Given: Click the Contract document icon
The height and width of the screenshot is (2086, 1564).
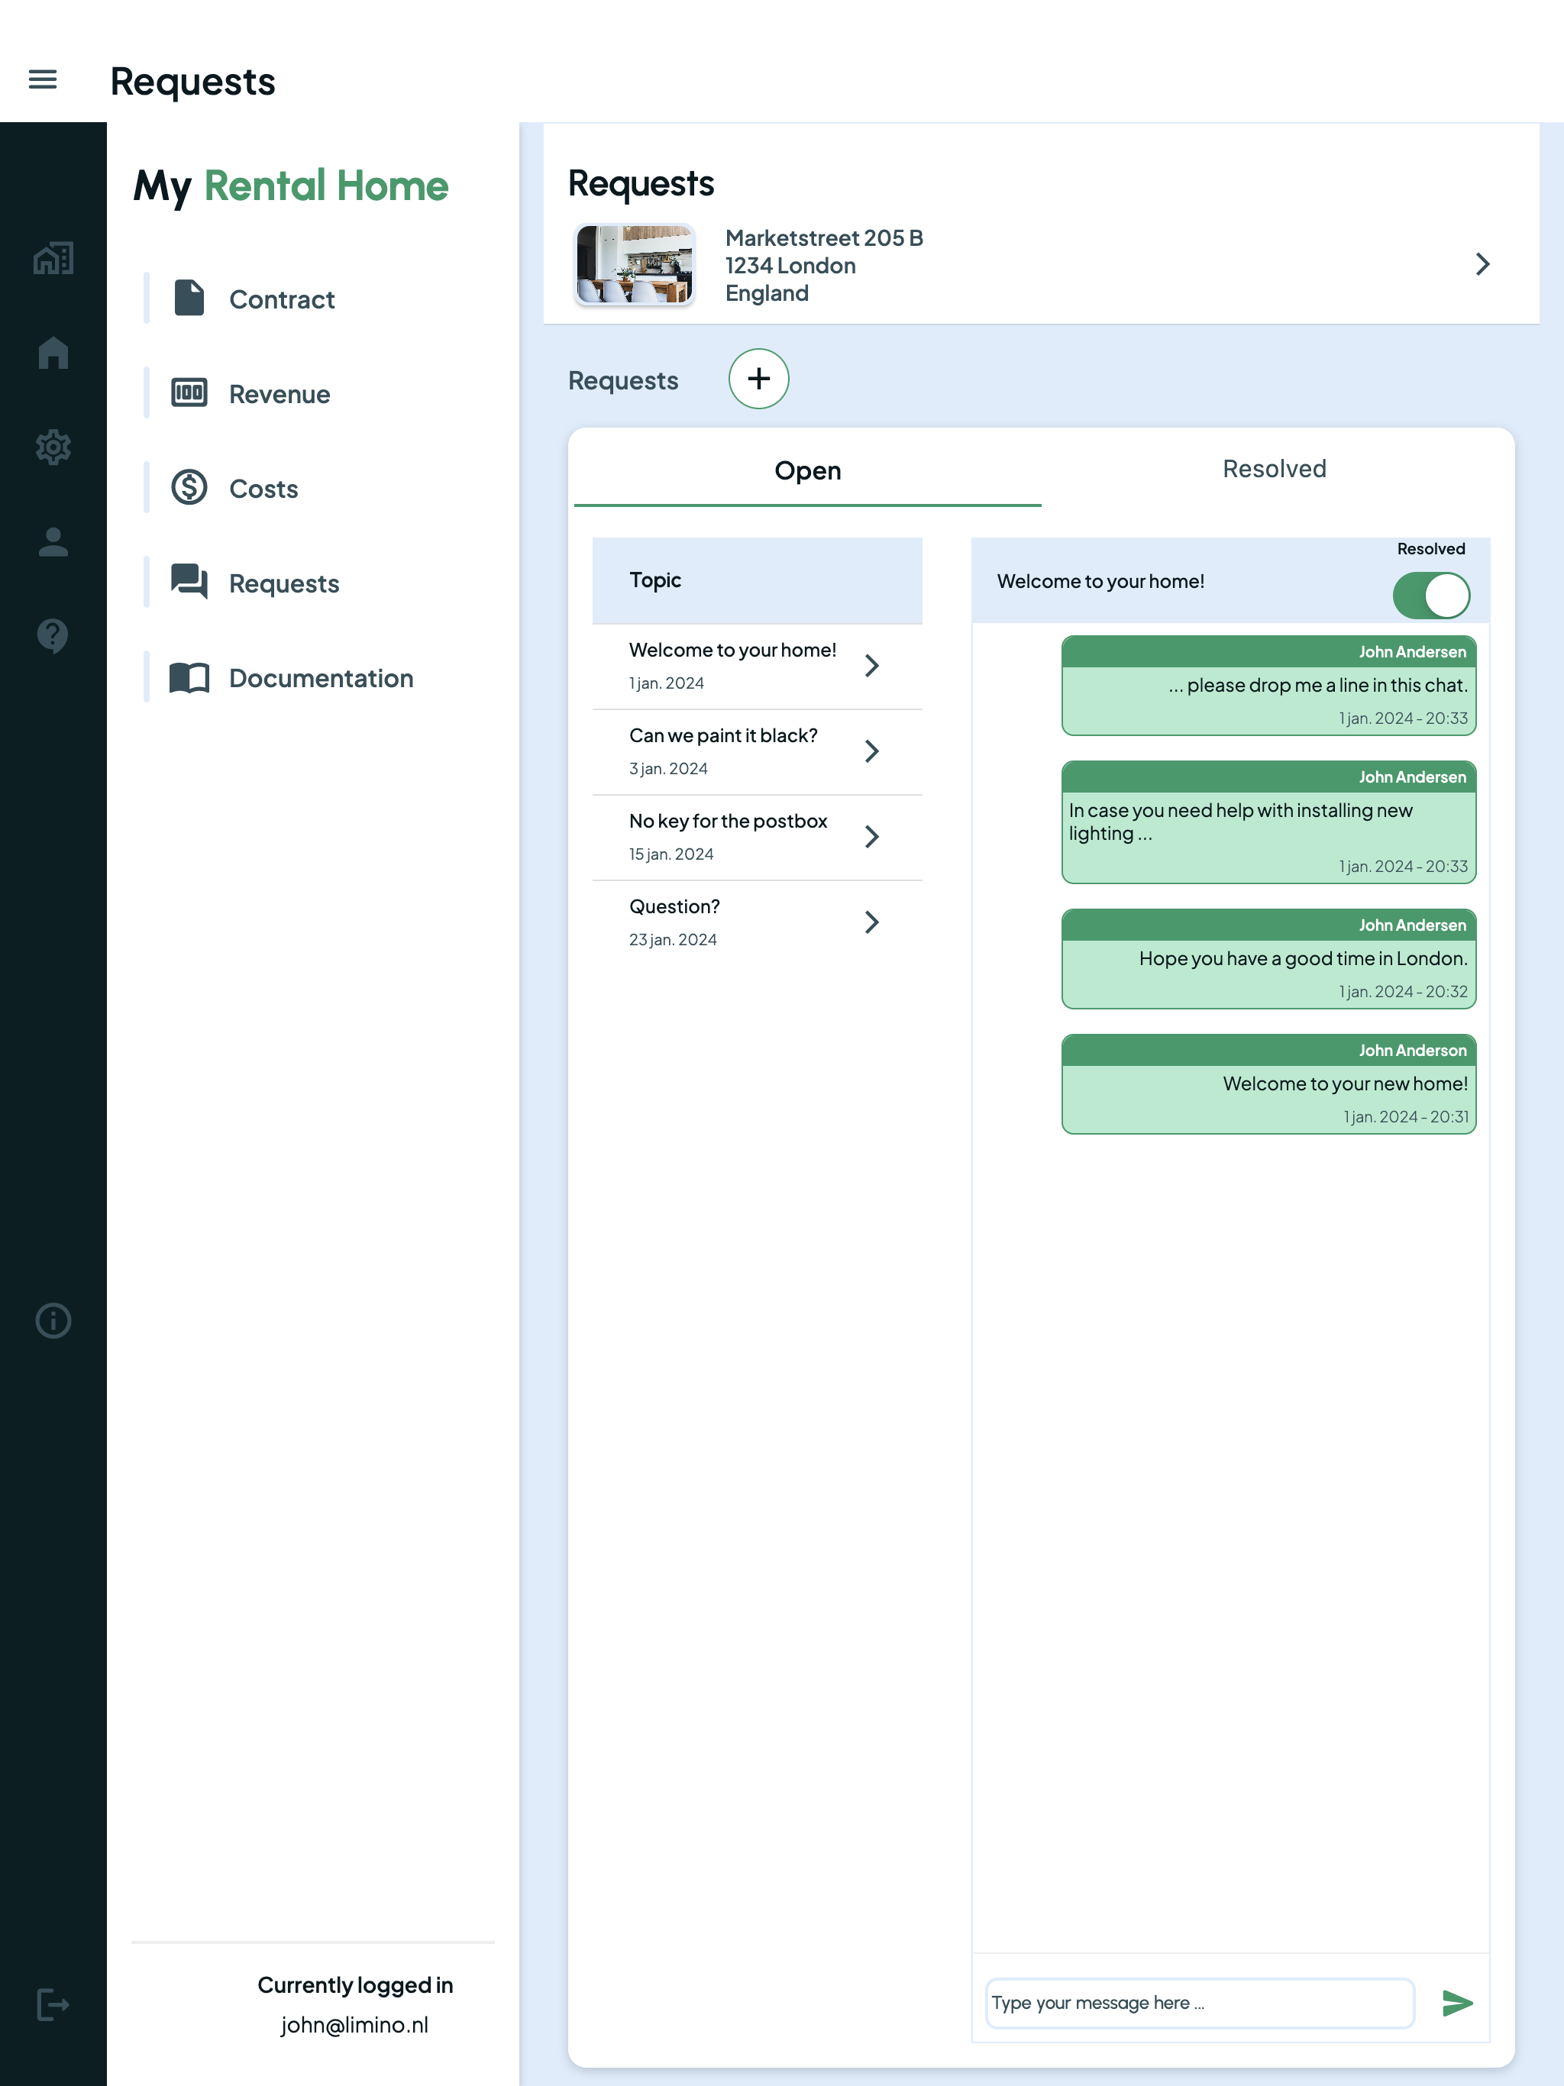Looking at the screenshot, I should pyautogui.click(x=189, y=298).
